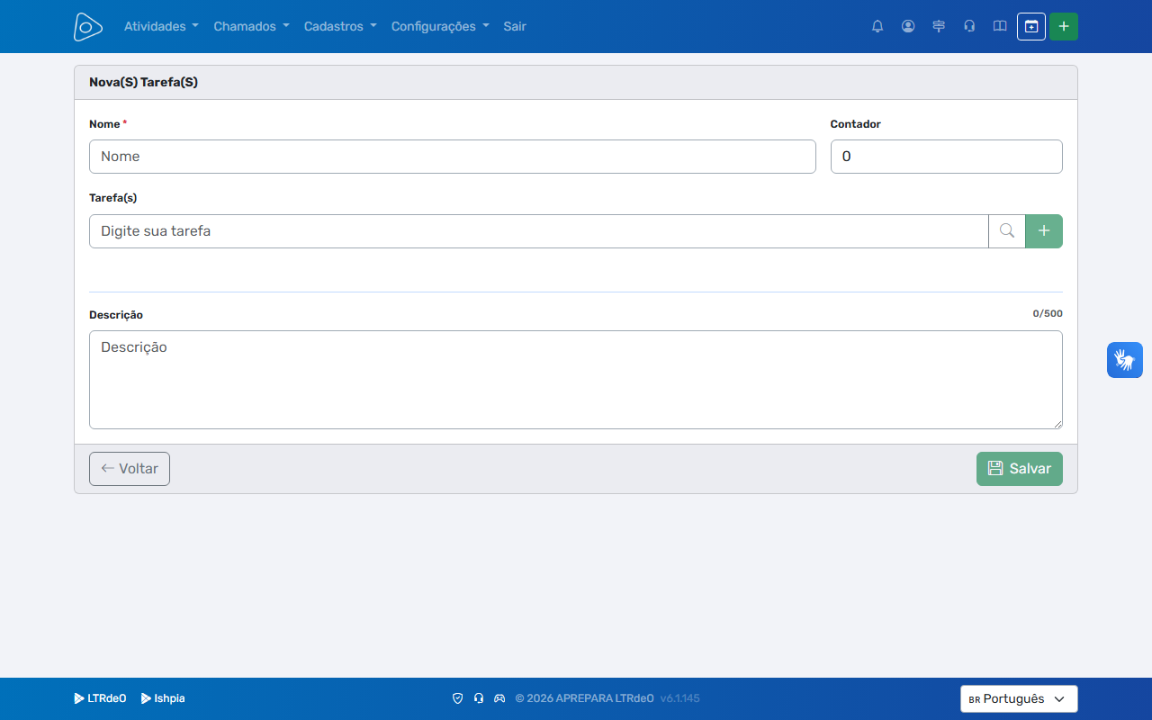The image size is (1152, 720).
Task: Open the Configurações menu
Action: tap(440, 26)
